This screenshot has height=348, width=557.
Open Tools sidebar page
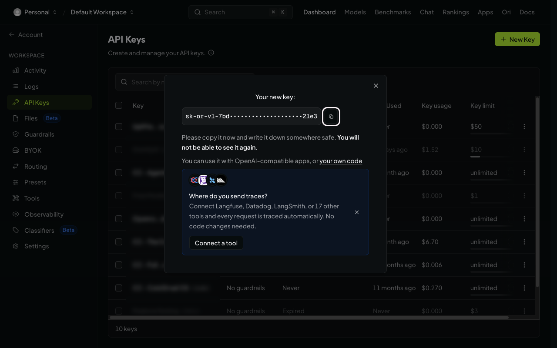click(50, 198)
